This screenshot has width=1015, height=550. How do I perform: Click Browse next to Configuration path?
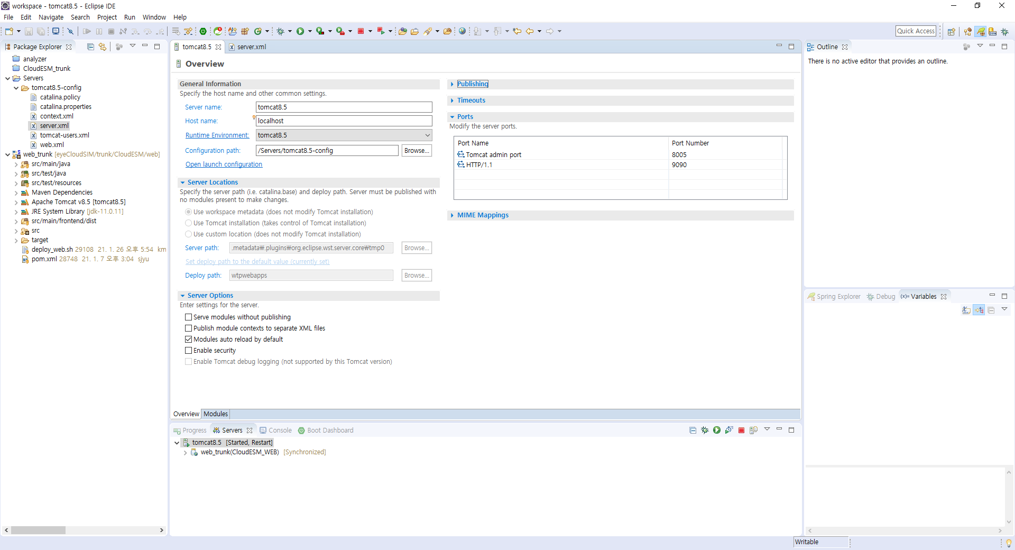tap(417, 151)
